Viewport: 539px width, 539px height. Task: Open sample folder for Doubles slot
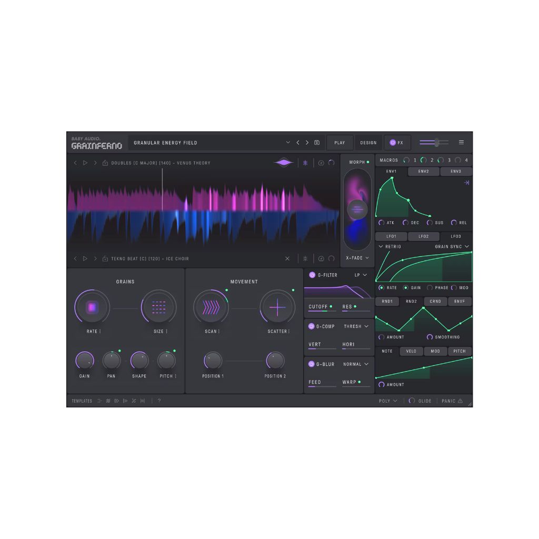105,163
